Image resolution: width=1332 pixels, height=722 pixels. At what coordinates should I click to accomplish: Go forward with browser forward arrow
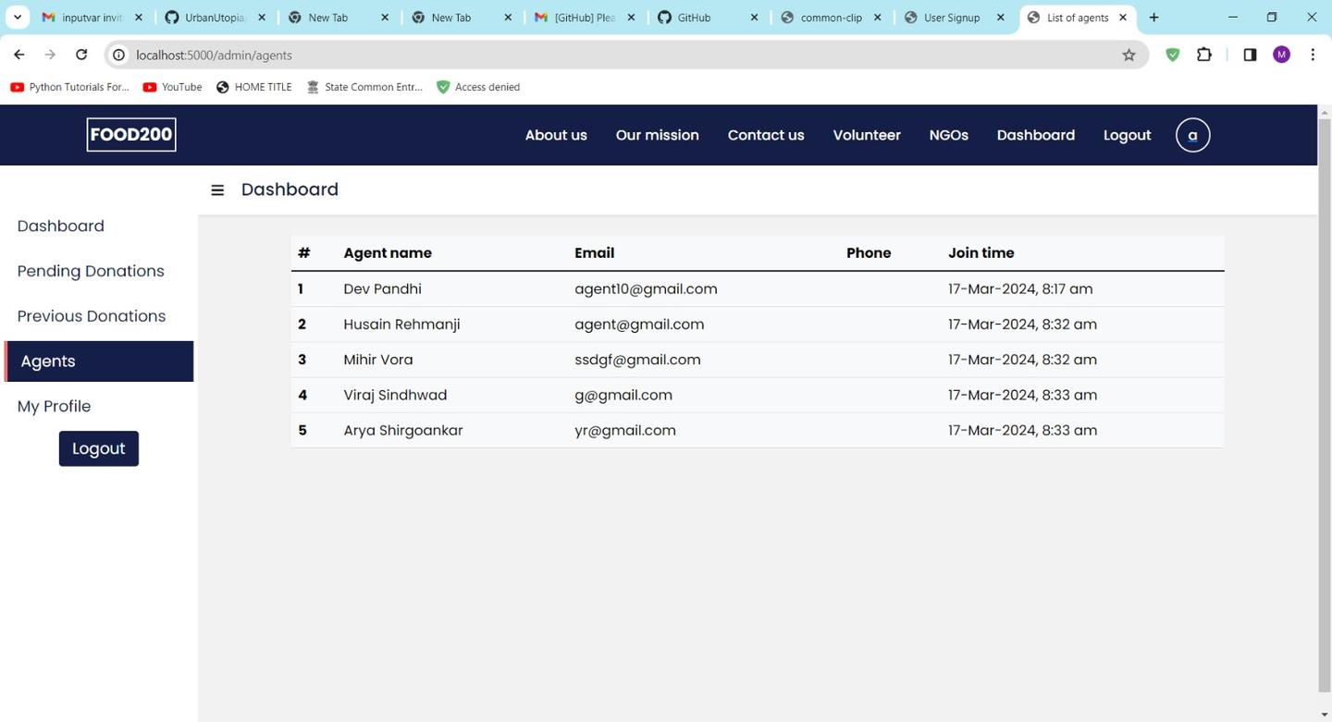[50, 55]
